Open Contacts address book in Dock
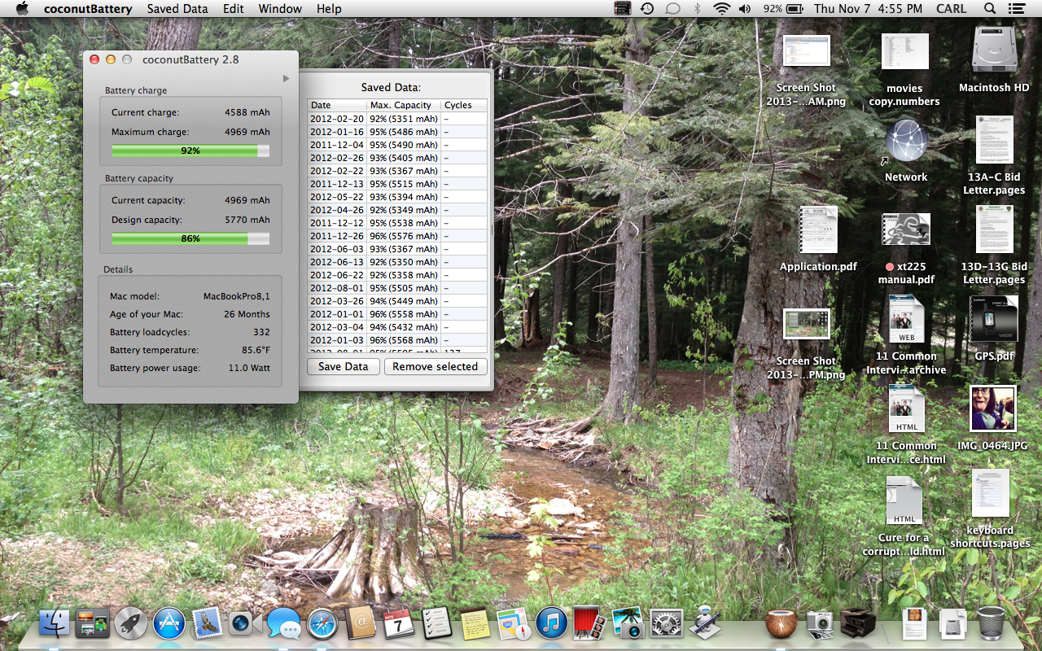The height and width of the screenshot is (651, 1042). pyautogui.click(x=361, y=623)
